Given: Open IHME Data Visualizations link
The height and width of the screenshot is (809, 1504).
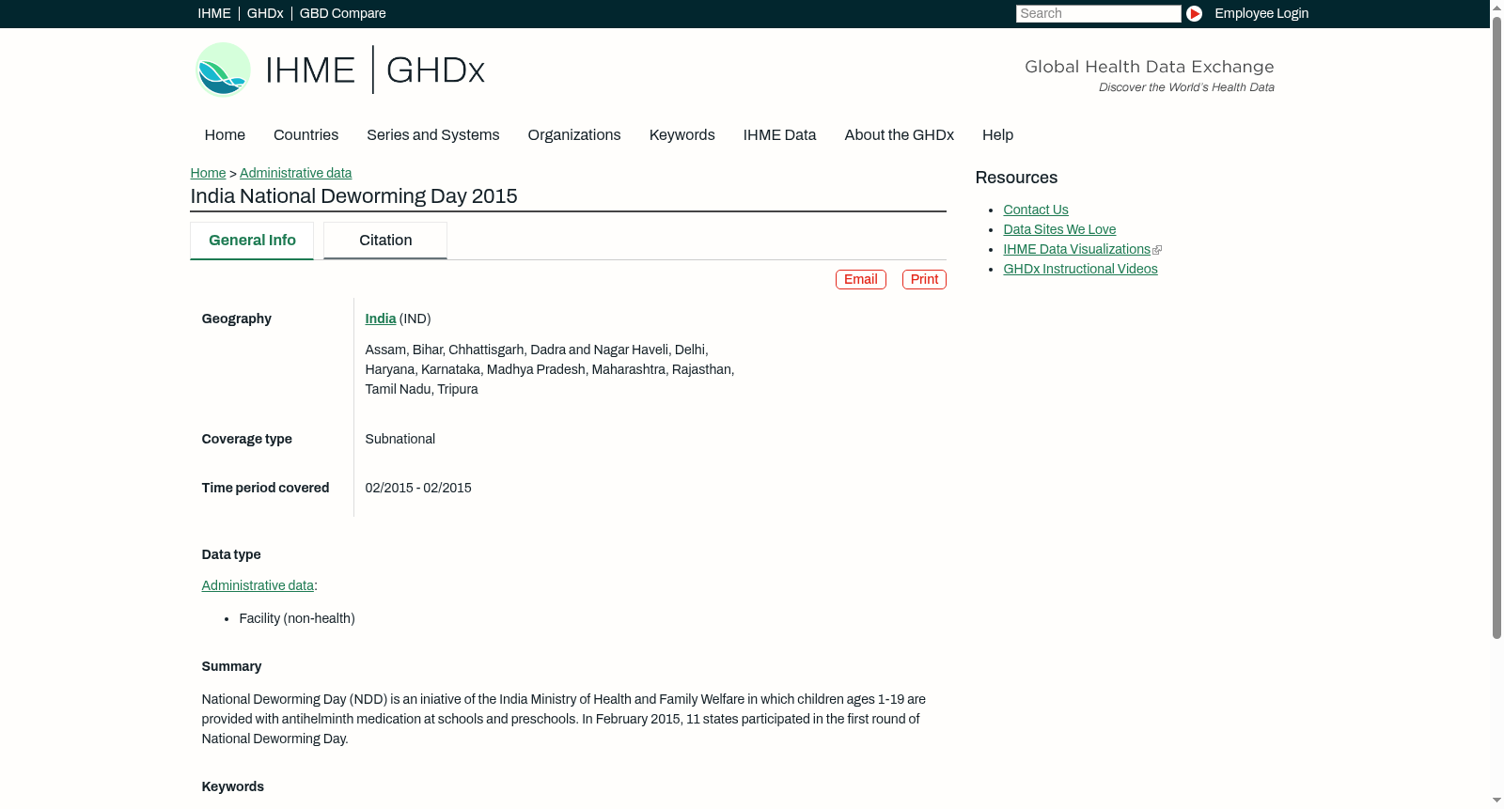Looking at the screenshot, I should (1076, 249).
